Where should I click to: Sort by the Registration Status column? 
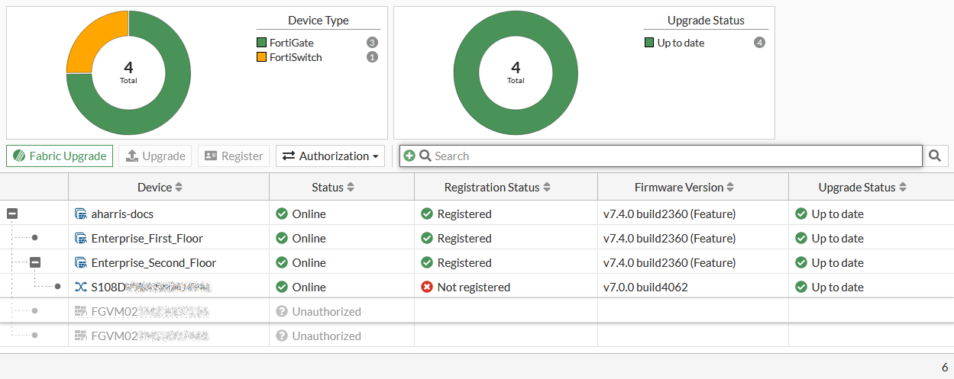pyautogui.click(x=497, y=188)
